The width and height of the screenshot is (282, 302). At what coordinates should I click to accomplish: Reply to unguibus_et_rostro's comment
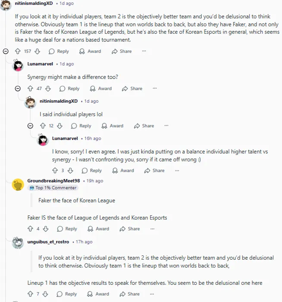pos(67,294)
